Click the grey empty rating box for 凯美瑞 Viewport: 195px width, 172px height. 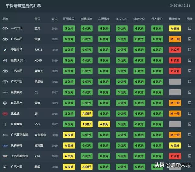tap(175, 82)
